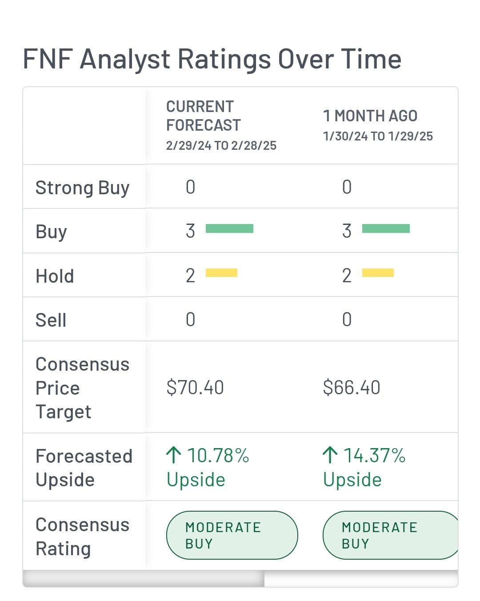Click the current forecast yellow Hold bar

click(x=221, y=273)
